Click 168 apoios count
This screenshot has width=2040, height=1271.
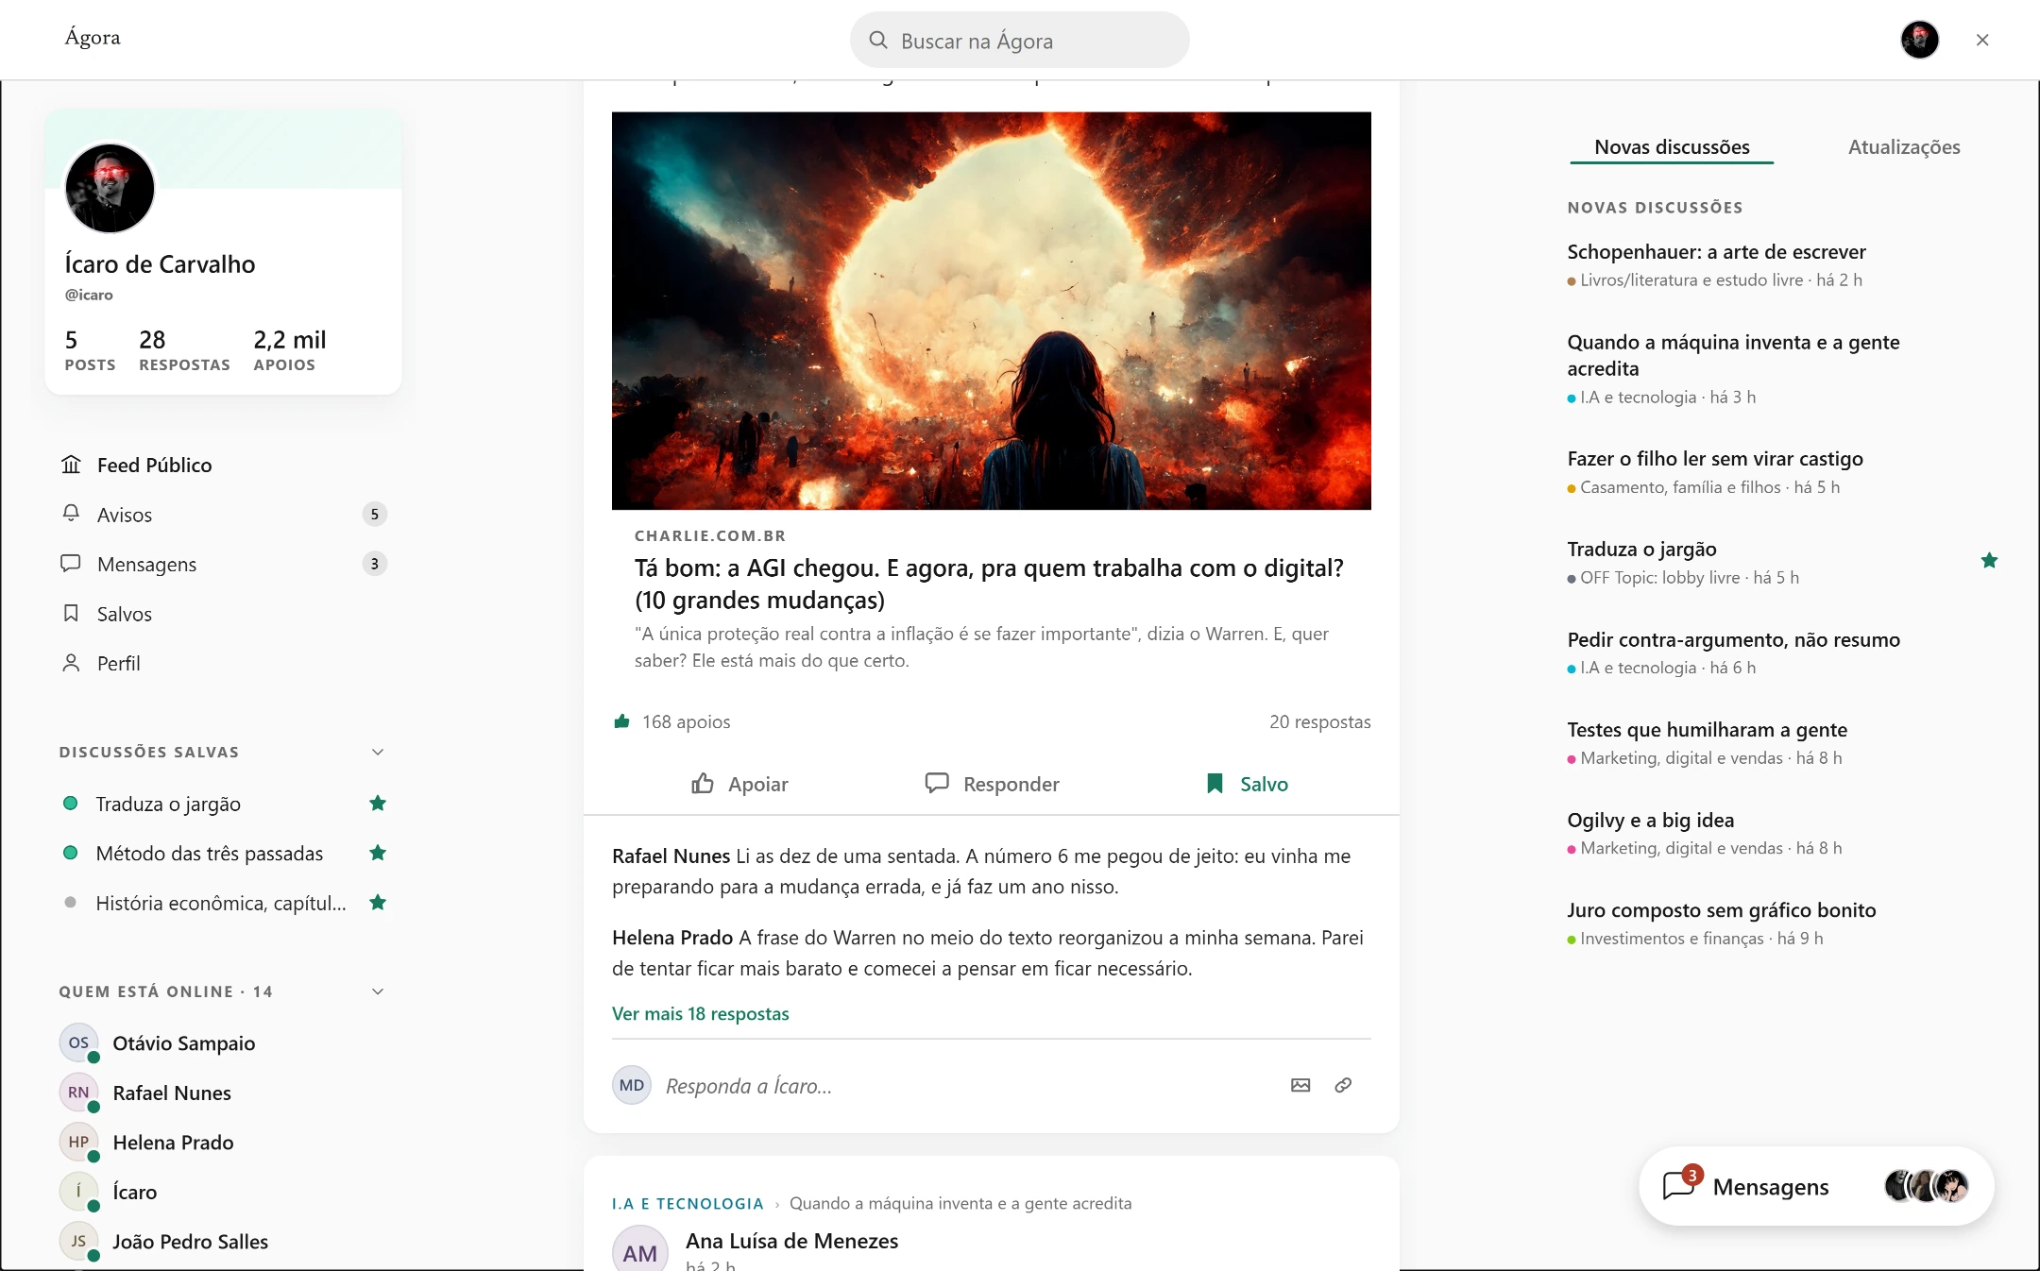[687, 721]
